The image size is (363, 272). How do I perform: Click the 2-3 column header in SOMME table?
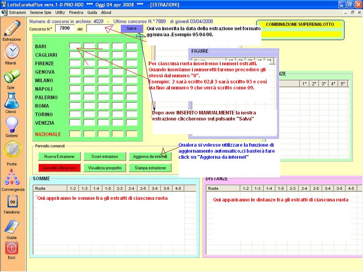[119, 188]
